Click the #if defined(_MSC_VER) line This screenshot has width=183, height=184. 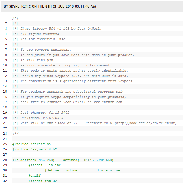(63, 160)
